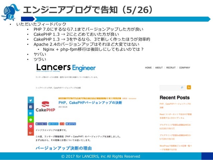This screenshot has width=213, height=160.
Task: Click the footer copyright 2017 for LANCERS text
Action: tap(101, 156)
